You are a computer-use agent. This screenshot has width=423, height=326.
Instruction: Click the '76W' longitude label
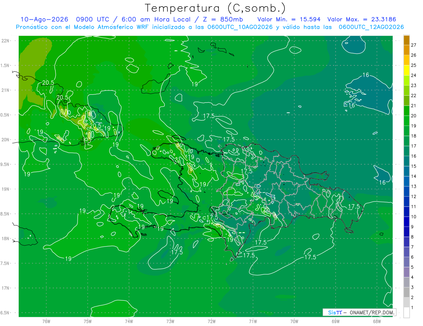coord(46,321)
